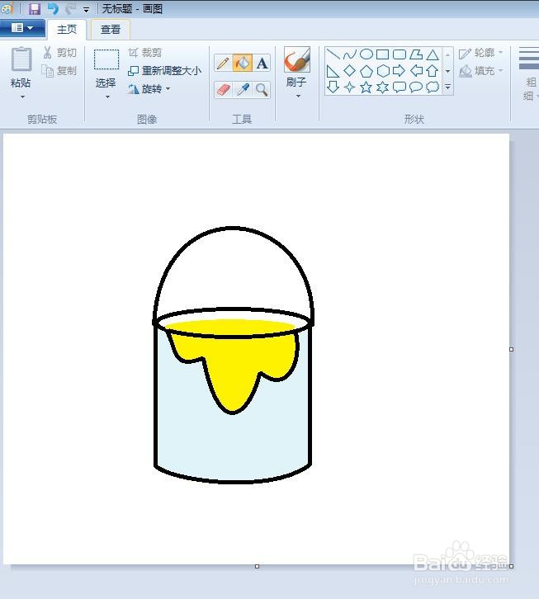This screenshot has width=539, height=599.
Task: Activate the 选择 selection rectangle tool
Action: click(106, 59)
